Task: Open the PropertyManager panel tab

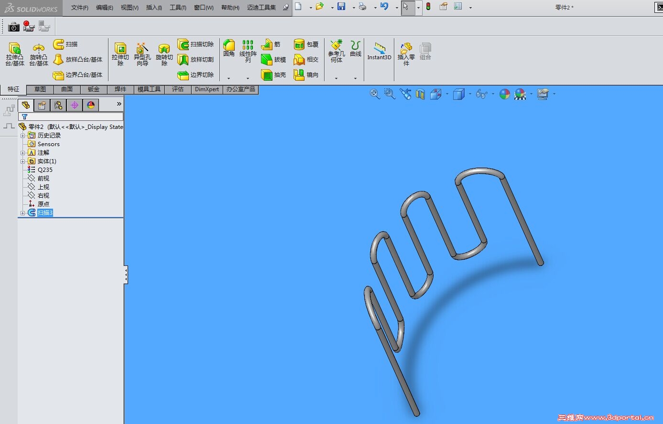Action: click(42, 105)
